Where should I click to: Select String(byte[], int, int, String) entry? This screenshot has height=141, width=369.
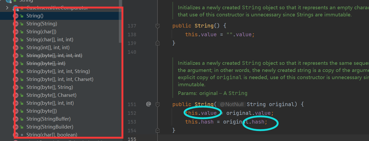[58, 71]
